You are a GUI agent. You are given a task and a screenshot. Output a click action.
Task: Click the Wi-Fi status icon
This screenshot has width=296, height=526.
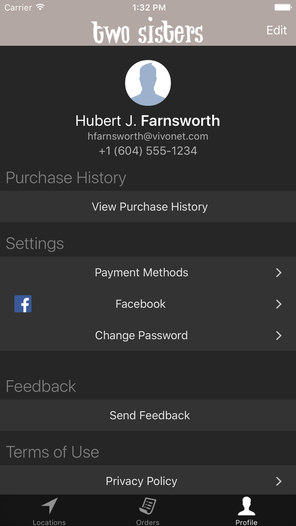[x=40, y=7]
